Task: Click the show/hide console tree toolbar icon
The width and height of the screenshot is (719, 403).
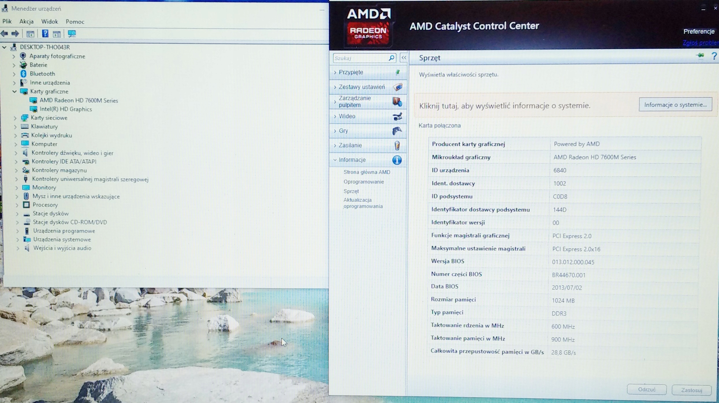Action: [30, 34]
